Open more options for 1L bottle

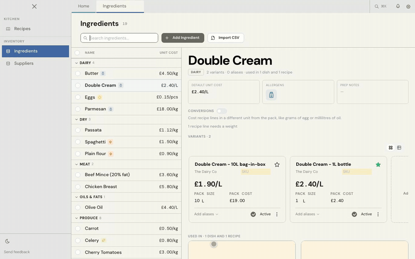point(378,214)
